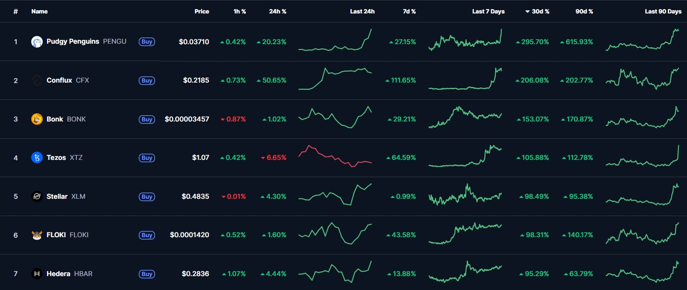This screenshot has height=290, width=687.
Task: Click the Hedera H logo icon
Action: pos(37,274)
